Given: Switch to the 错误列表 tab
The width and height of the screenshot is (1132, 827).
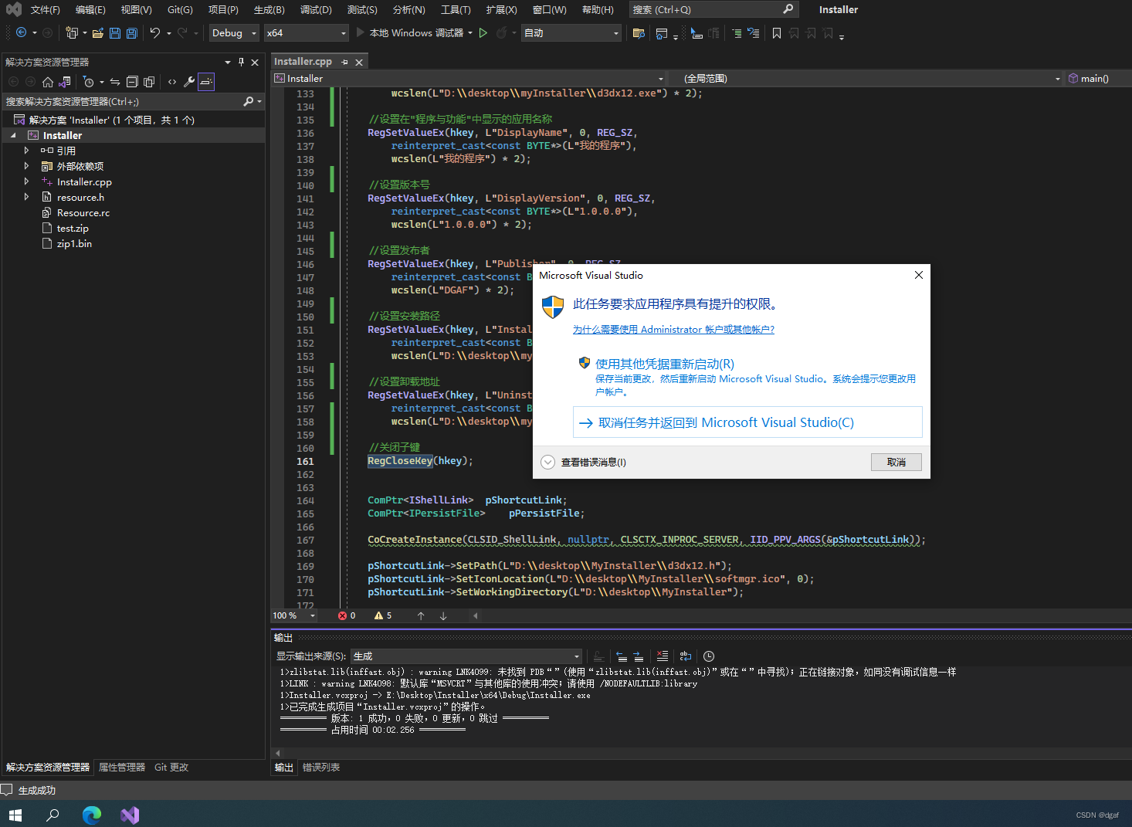Looking at the screenshot, I should (x=321, y=768).
